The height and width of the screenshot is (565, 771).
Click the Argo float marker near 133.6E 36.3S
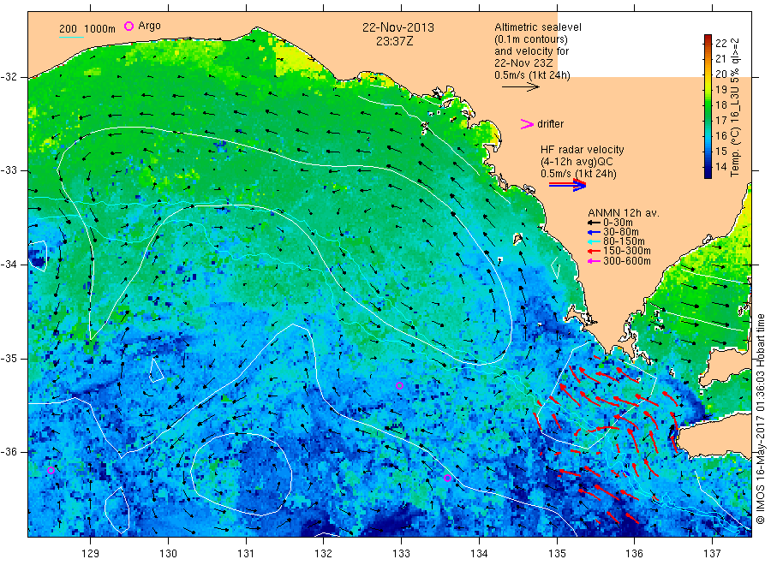click(x=447, y=478)
